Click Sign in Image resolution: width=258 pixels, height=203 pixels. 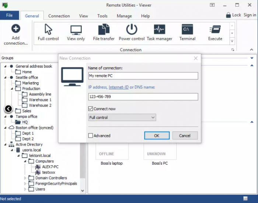click(250, 15)
